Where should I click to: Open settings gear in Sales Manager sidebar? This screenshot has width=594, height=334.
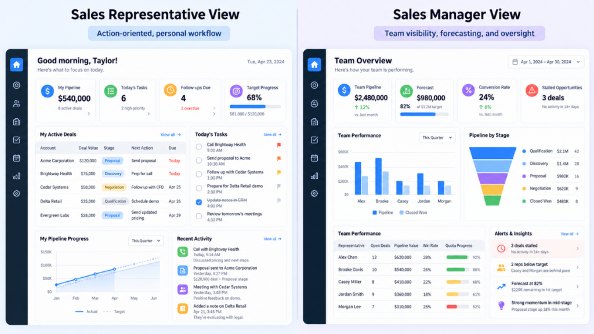pos(314,194)
